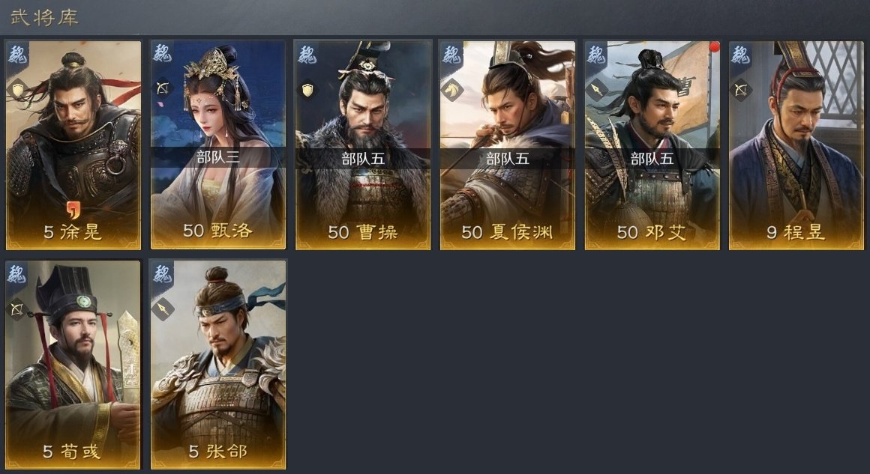Click the spear icon on 张郃's card
Image resolution: width=870 pixels, height=474 pixels.
pyautogui.click(x=163, y=309)
